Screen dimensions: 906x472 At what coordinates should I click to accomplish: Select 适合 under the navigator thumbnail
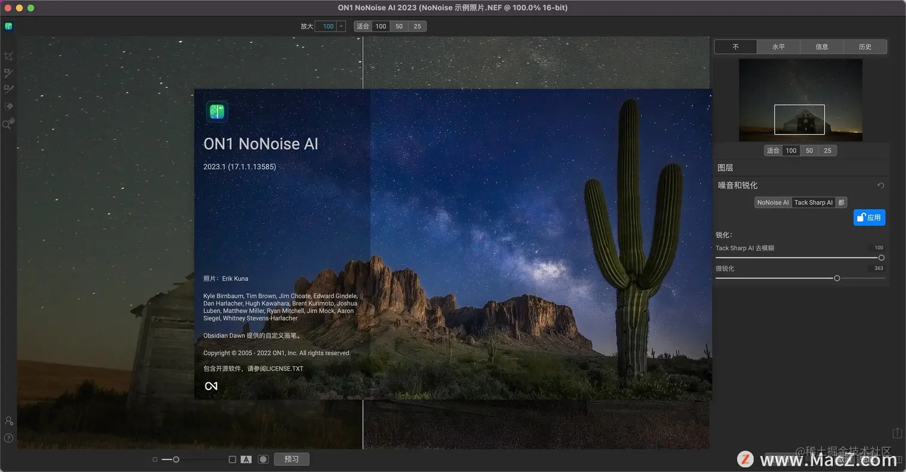pos(773,150)
